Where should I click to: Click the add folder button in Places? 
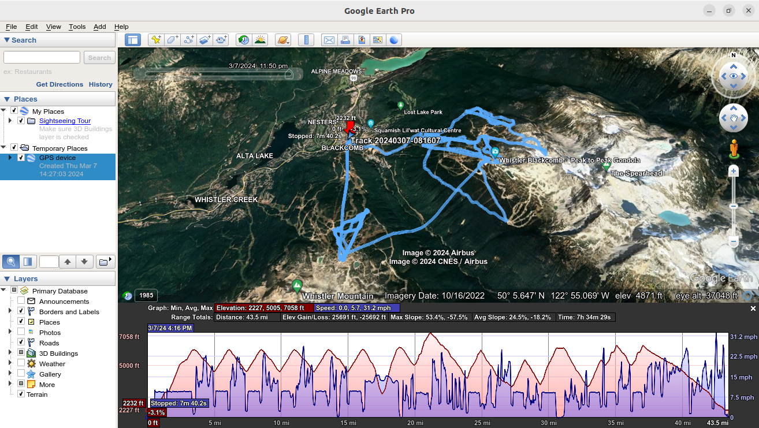(105, 262)
